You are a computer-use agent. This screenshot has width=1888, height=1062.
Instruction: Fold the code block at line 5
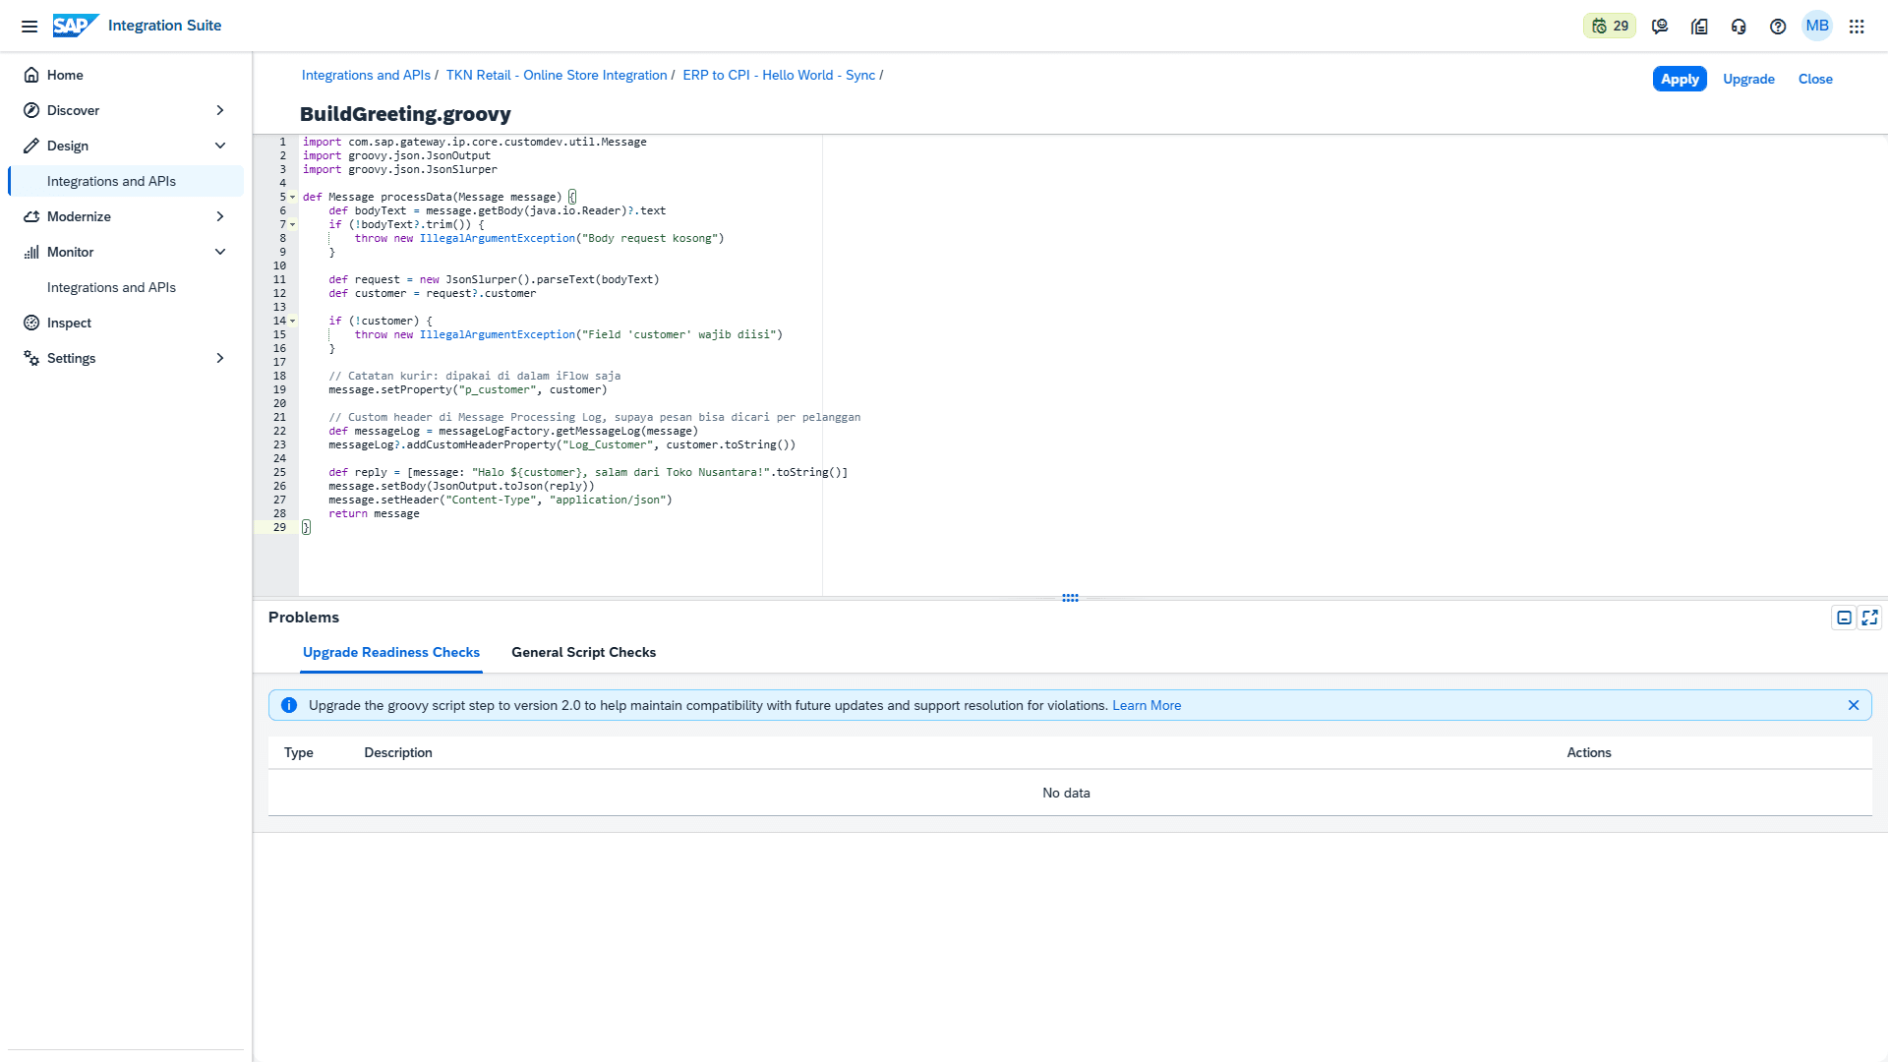(x=292, y=197)
